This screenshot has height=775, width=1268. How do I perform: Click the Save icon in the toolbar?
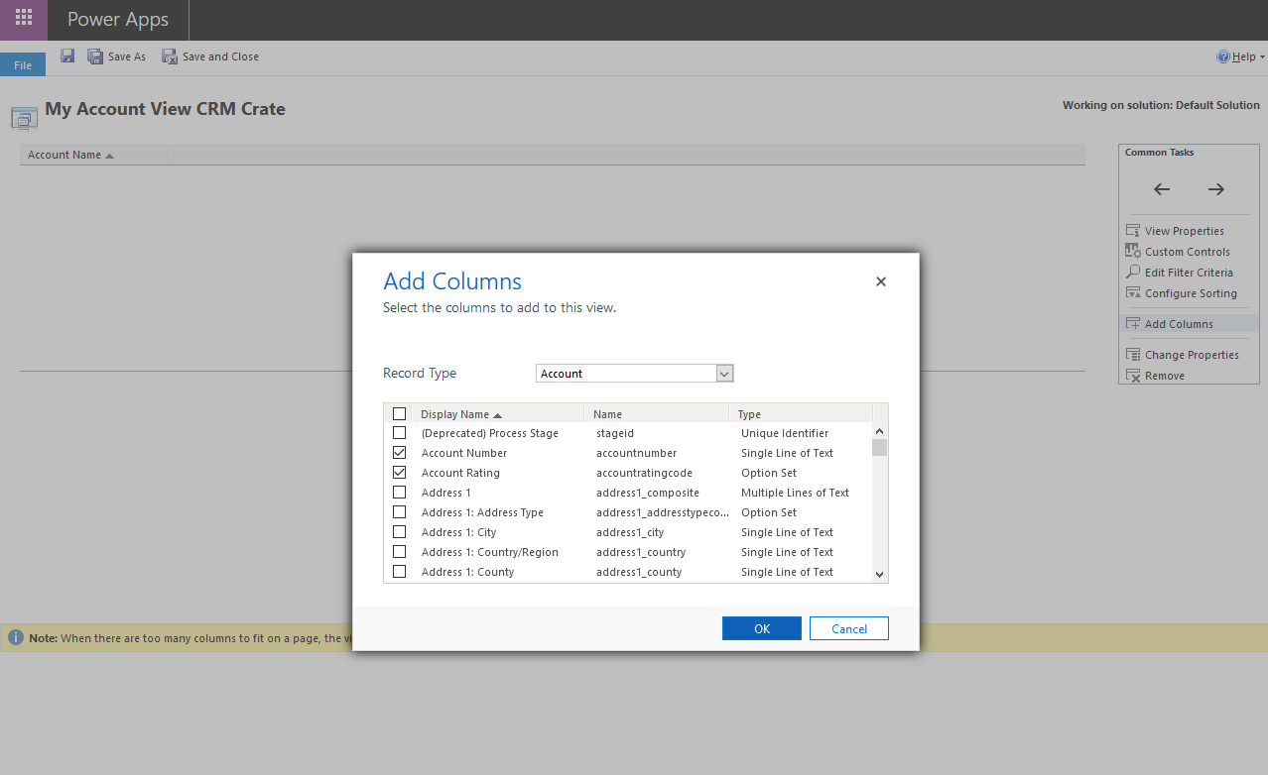pyautogui.click(x=66, y=56)
